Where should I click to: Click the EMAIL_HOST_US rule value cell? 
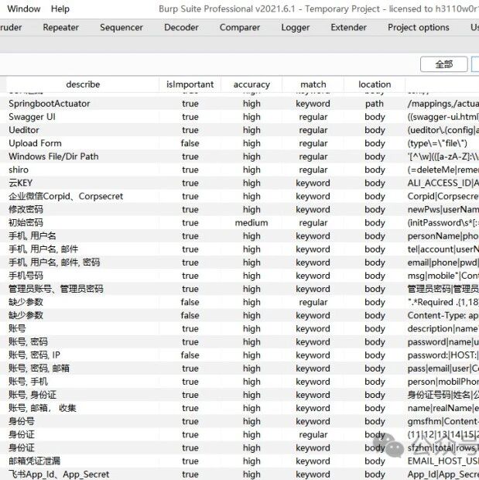(443, 461)
